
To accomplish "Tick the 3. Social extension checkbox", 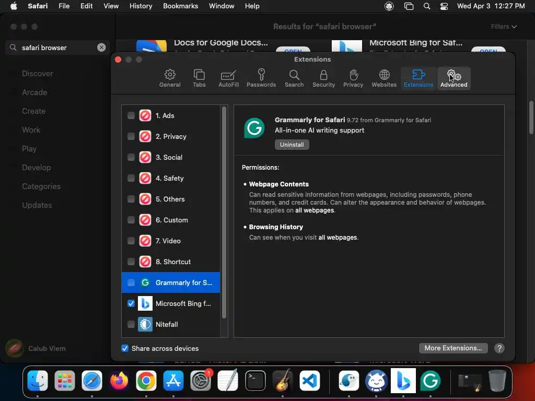I will click(131, 157).
